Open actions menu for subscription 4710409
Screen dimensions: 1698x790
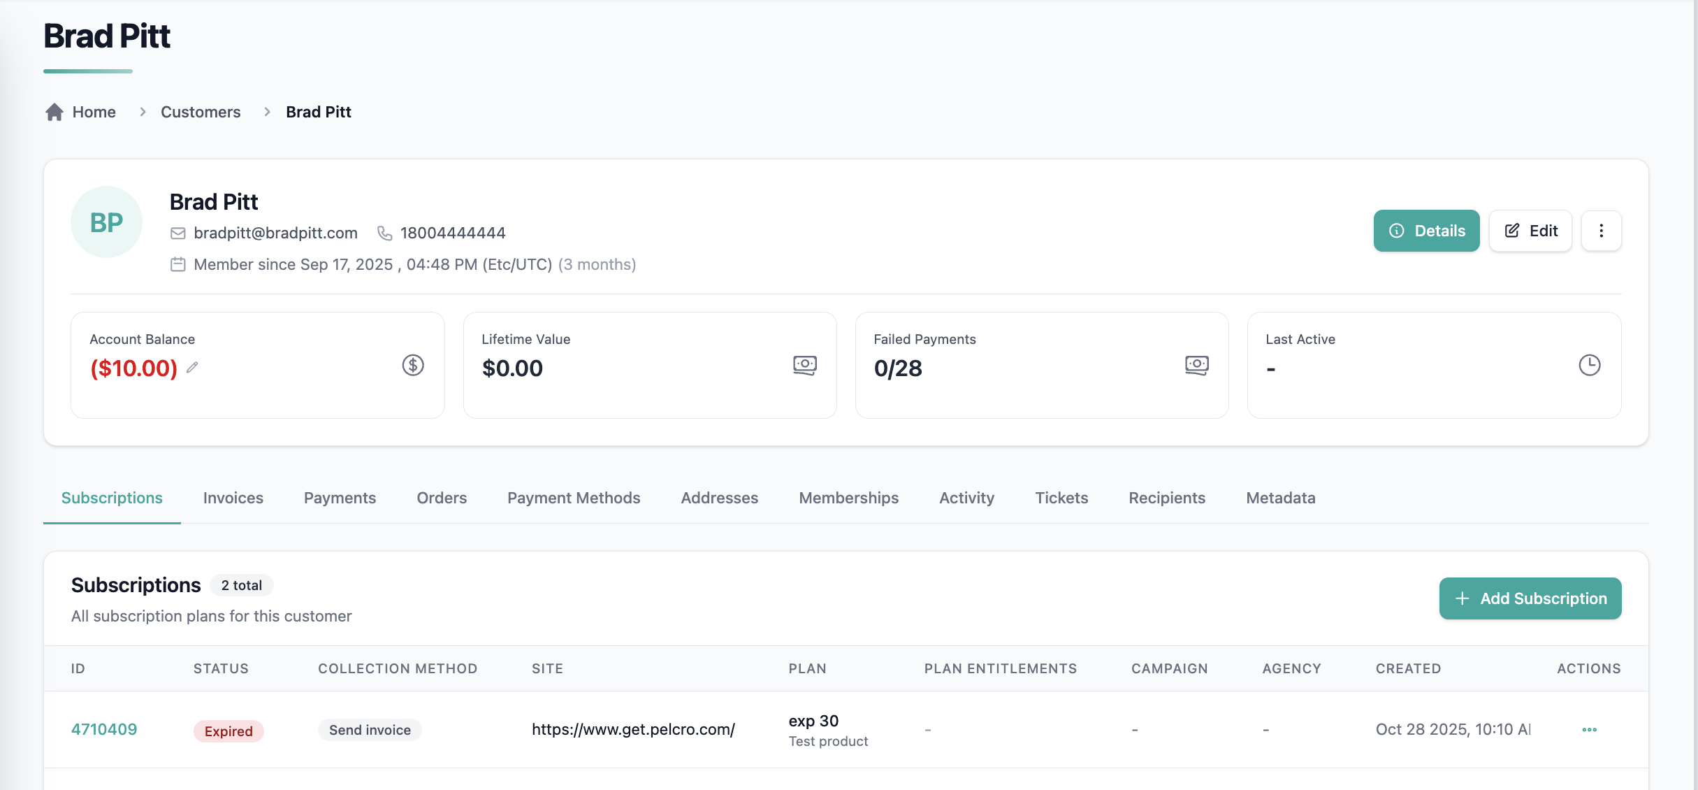[x=1590, y=729]
